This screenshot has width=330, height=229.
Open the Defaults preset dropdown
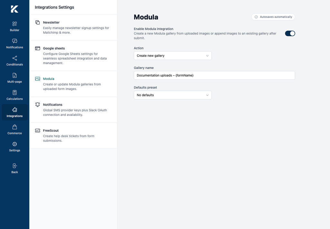(173, 95)
